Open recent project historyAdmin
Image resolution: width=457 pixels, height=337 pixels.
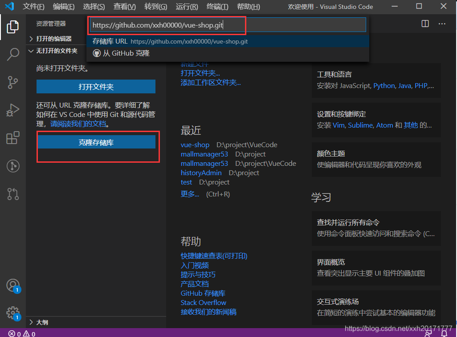[201, 173]
